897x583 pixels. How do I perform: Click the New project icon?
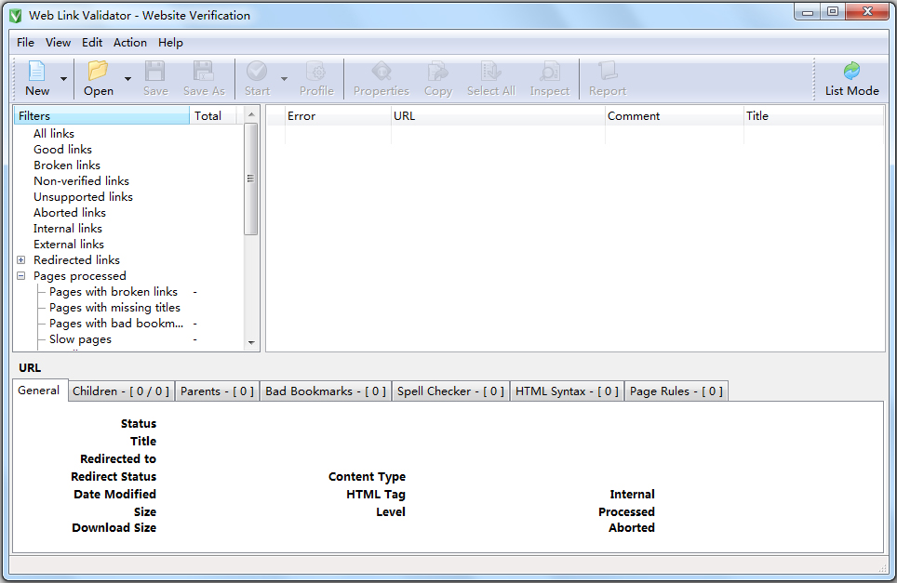pos(36,71)
